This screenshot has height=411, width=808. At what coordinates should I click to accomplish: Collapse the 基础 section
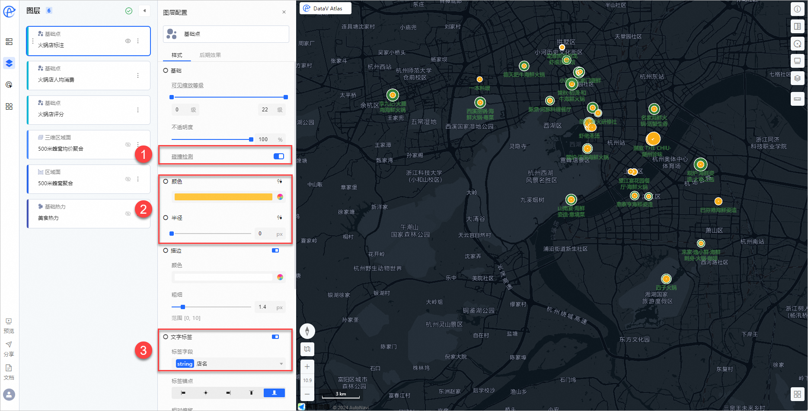click(166, 70)
